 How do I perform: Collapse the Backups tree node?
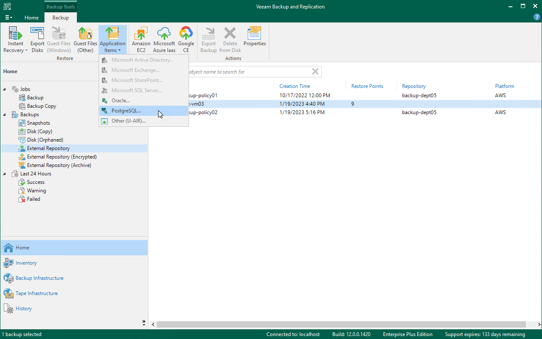[5, 115]
